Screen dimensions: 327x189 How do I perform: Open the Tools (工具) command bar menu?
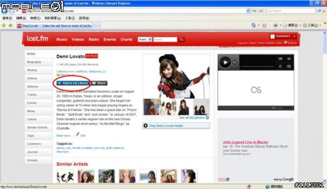coord(312,26)
